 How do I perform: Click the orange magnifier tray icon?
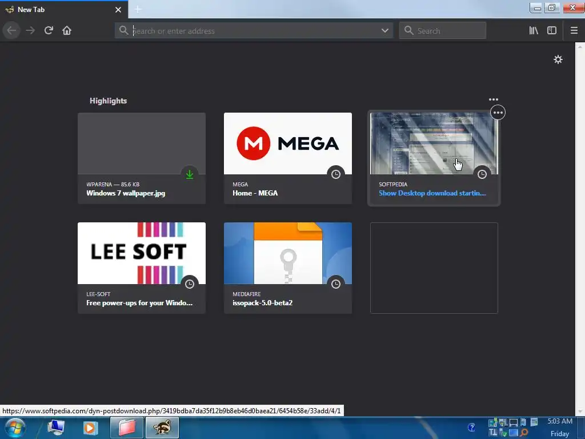tap(524, 433)
